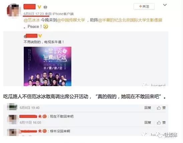Open the @范冰冰 mention link
This screenshot has height=143, width=183.
(32, 20)
